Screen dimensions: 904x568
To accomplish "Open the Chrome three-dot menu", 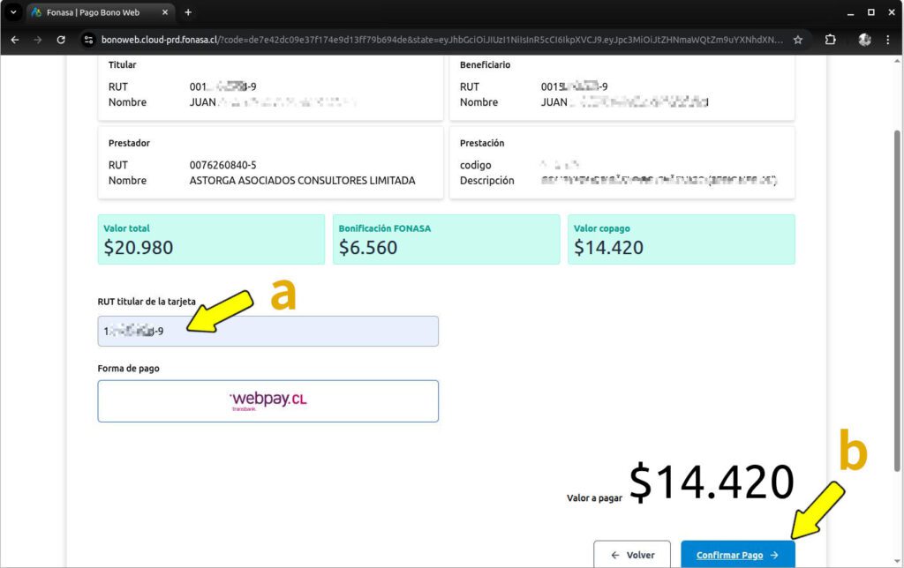I will [888, 40].
